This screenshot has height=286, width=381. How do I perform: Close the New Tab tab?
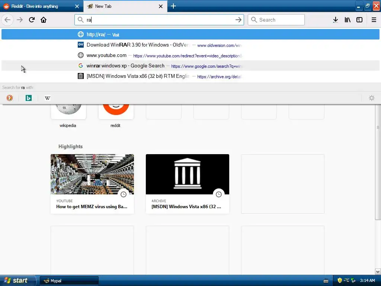[x=161, y=6]
